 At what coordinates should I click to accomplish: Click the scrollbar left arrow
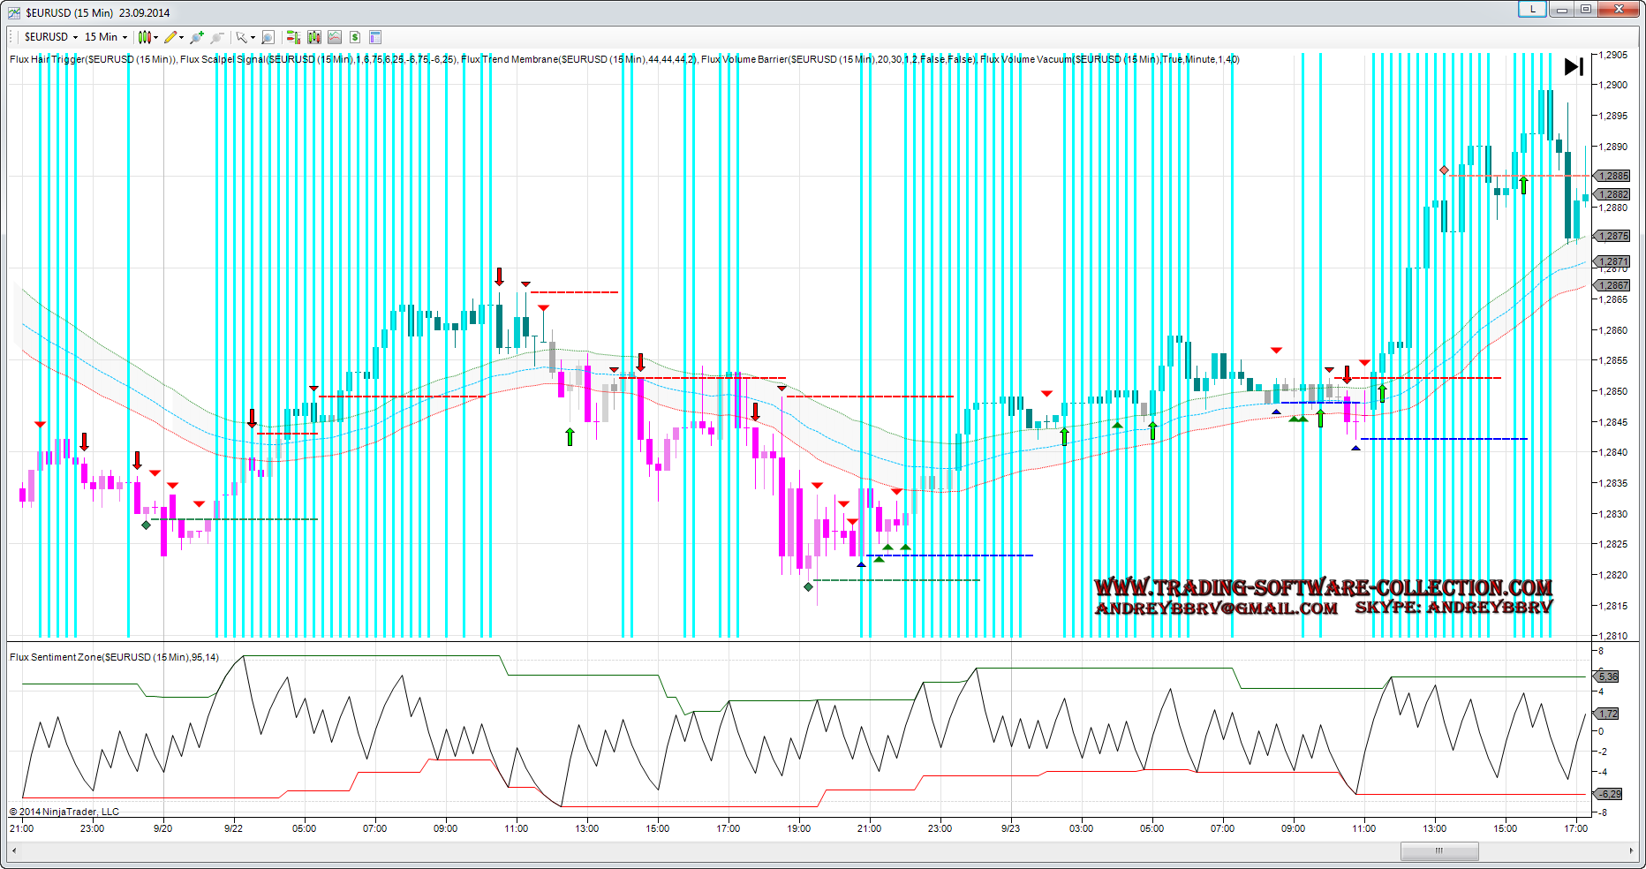[13, 851]
